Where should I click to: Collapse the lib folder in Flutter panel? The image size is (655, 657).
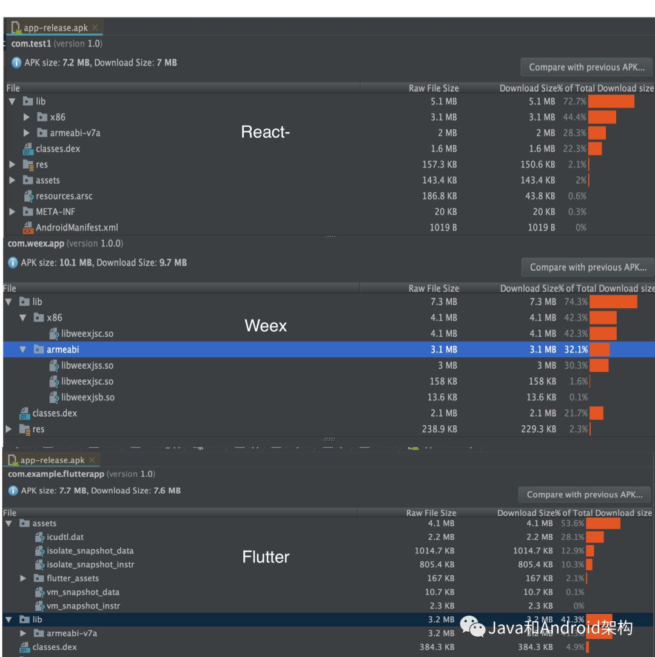click(x=9, y=619)
